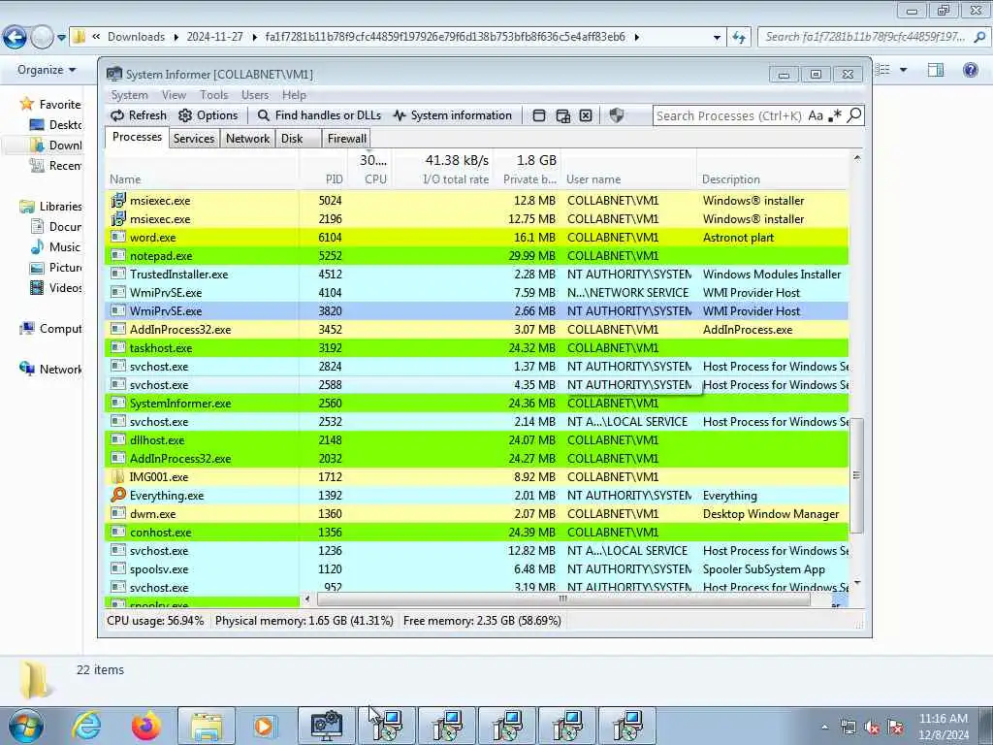Screen dimensions: 993x745
Task: Select the Processes tab
Action: click(137, 137)
